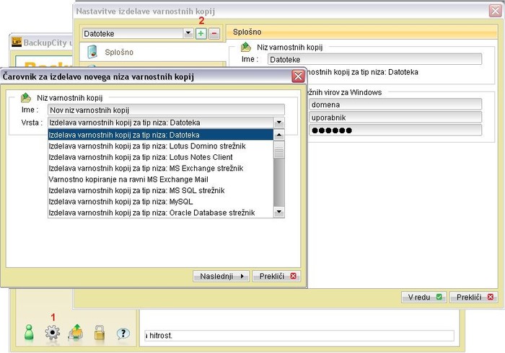Choose Lotus Domino strežnik backup type

point(160,146)
